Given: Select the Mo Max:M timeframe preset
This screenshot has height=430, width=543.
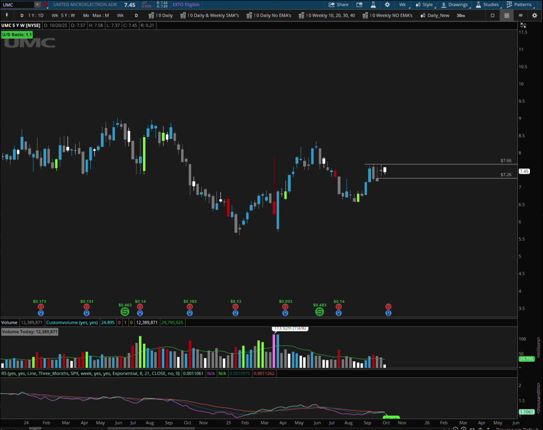Looking at the screenshot, I should click(x=95, y=16).
